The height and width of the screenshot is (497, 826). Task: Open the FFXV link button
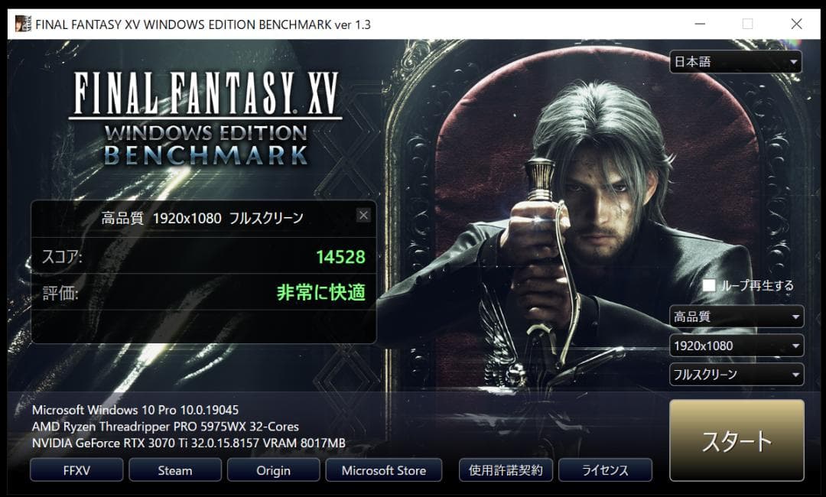(77, 470)
